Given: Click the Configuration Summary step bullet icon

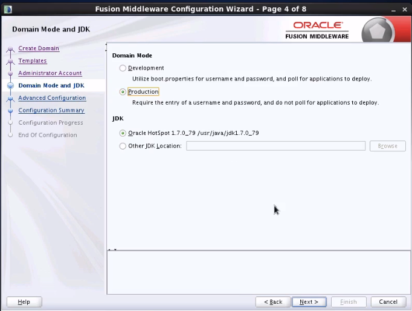Looking at the screenshot, I should (10, 111).
